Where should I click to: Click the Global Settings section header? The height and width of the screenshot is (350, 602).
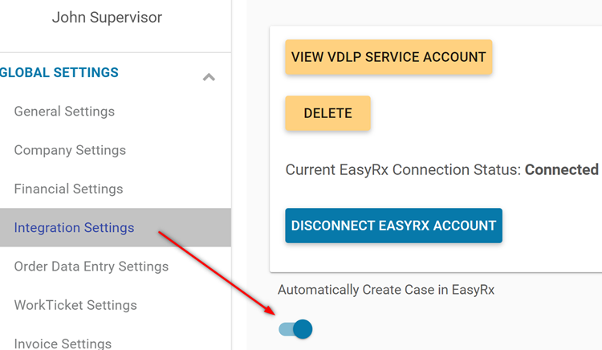pos(59,72)
